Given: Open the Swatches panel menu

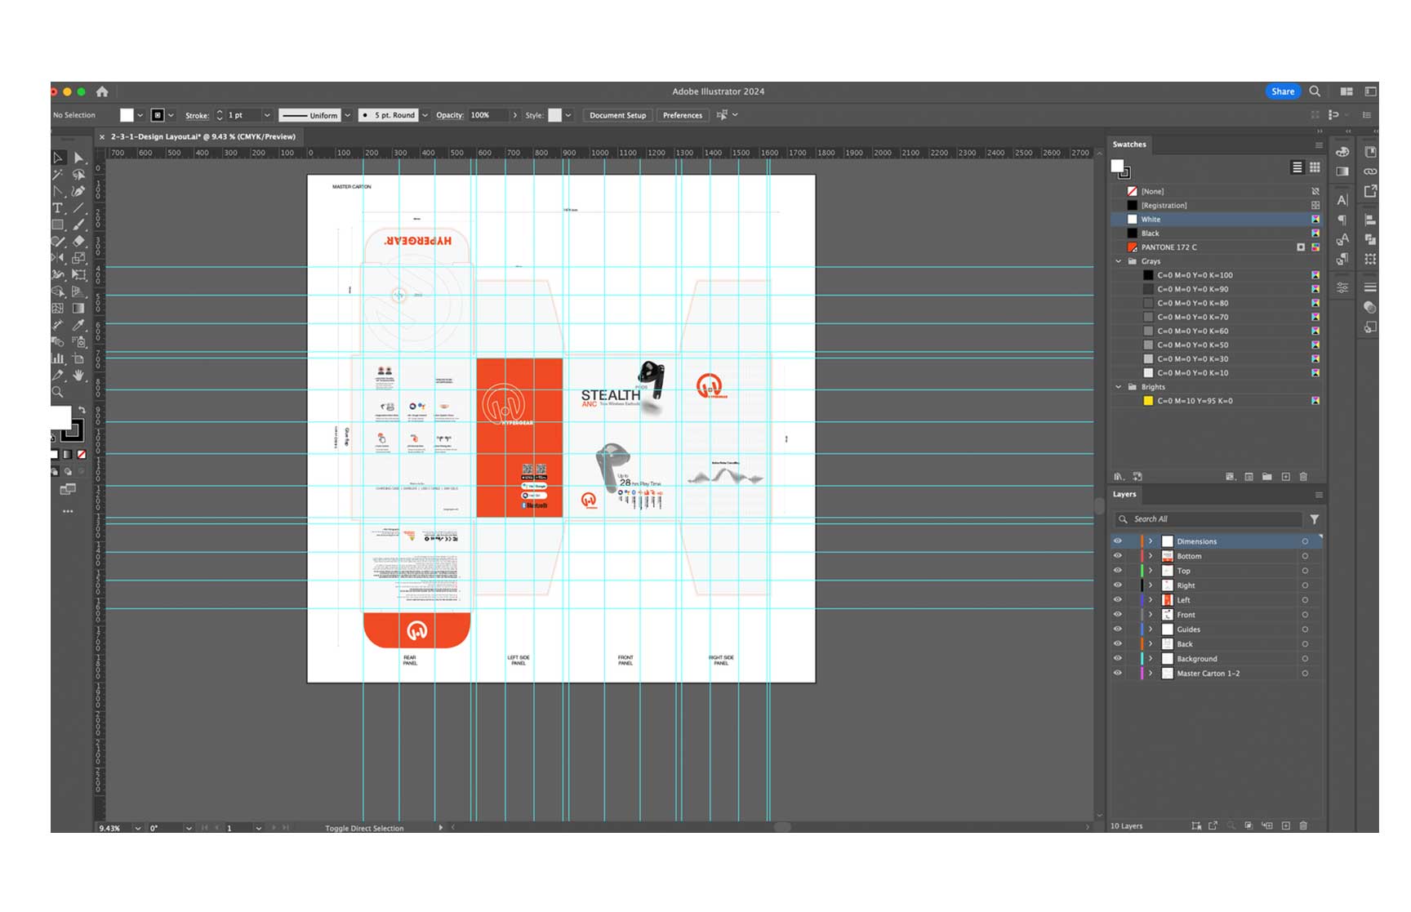Looking at the screenshot, I should [1319, 145].
